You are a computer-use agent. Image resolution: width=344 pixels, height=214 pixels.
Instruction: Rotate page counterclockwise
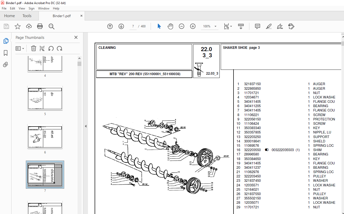coord(51,48)
